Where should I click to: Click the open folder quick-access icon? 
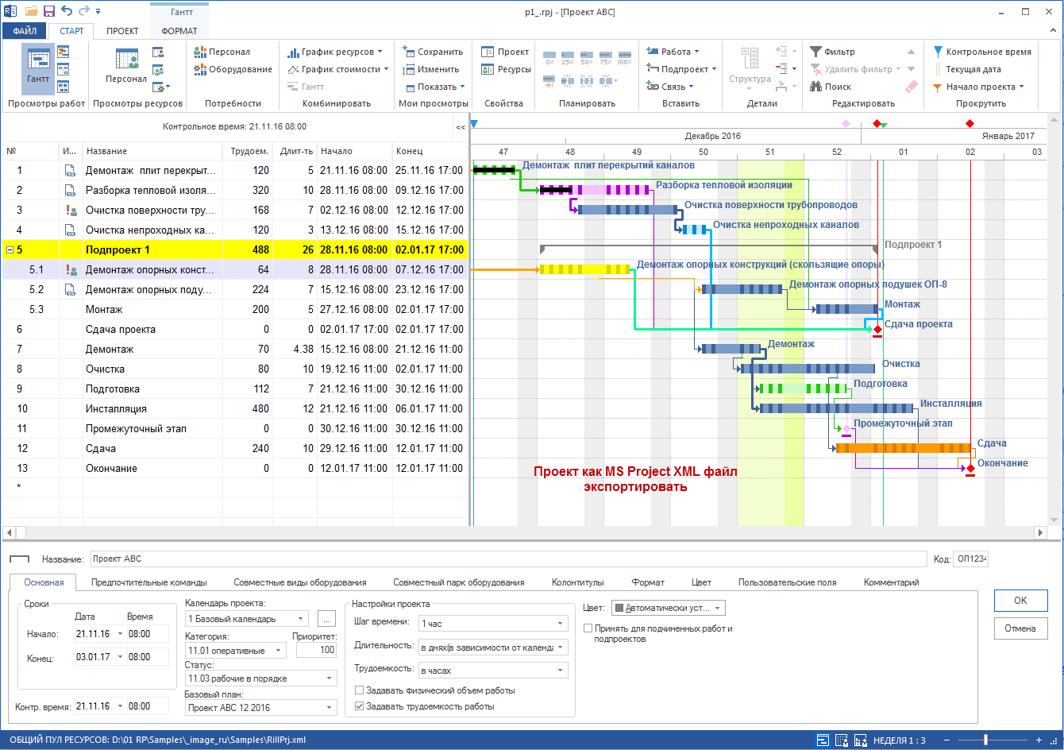[x=32, y=12]
